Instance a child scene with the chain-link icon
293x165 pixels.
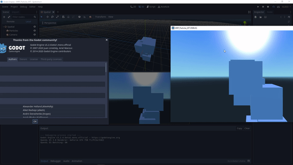[x=9, y=17]
